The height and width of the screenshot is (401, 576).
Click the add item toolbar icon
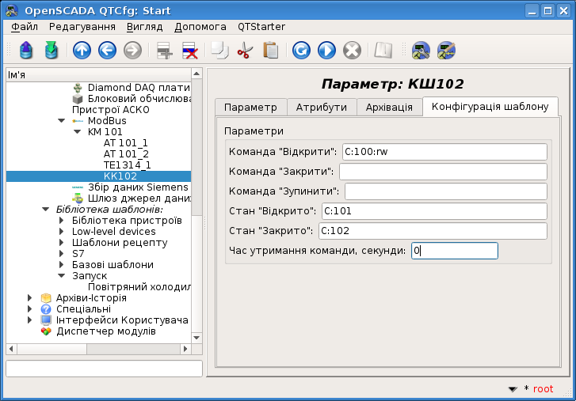click(x=164, y=50)
